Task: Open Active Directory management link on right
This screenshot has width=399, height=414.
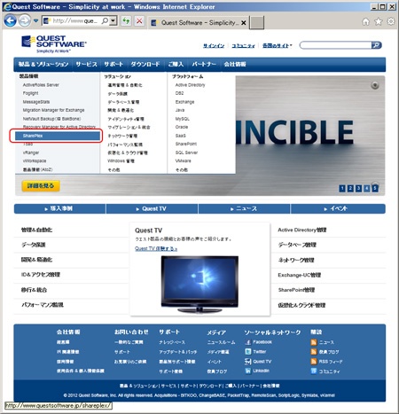Action: pyautogui.click(x=302, y=230)
